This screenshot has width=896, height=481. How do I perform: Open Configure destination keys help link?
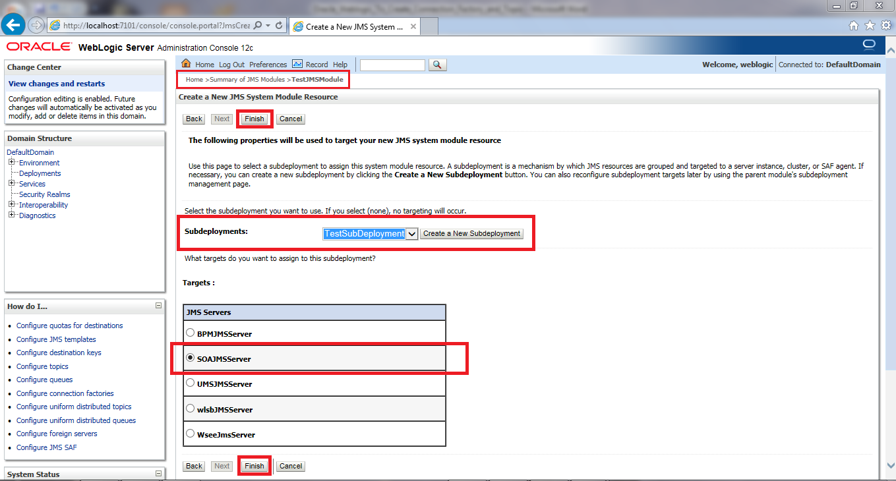pos(59,353)
